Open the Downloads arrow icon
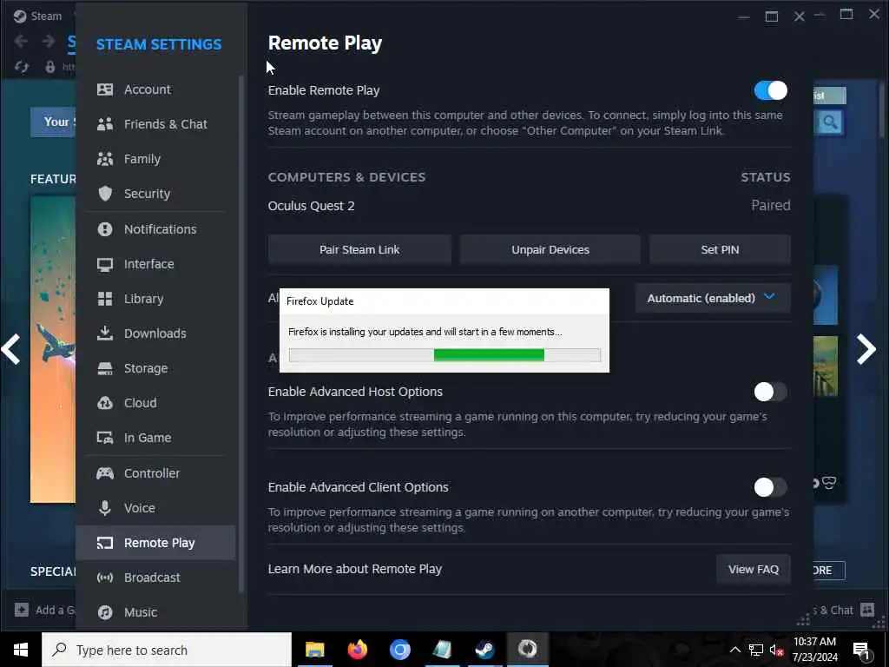This screenshot has height=667, width=889. pos(105,333)
